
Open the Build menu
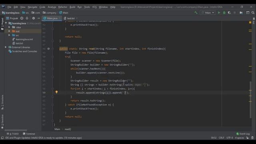tap(72, 7)
